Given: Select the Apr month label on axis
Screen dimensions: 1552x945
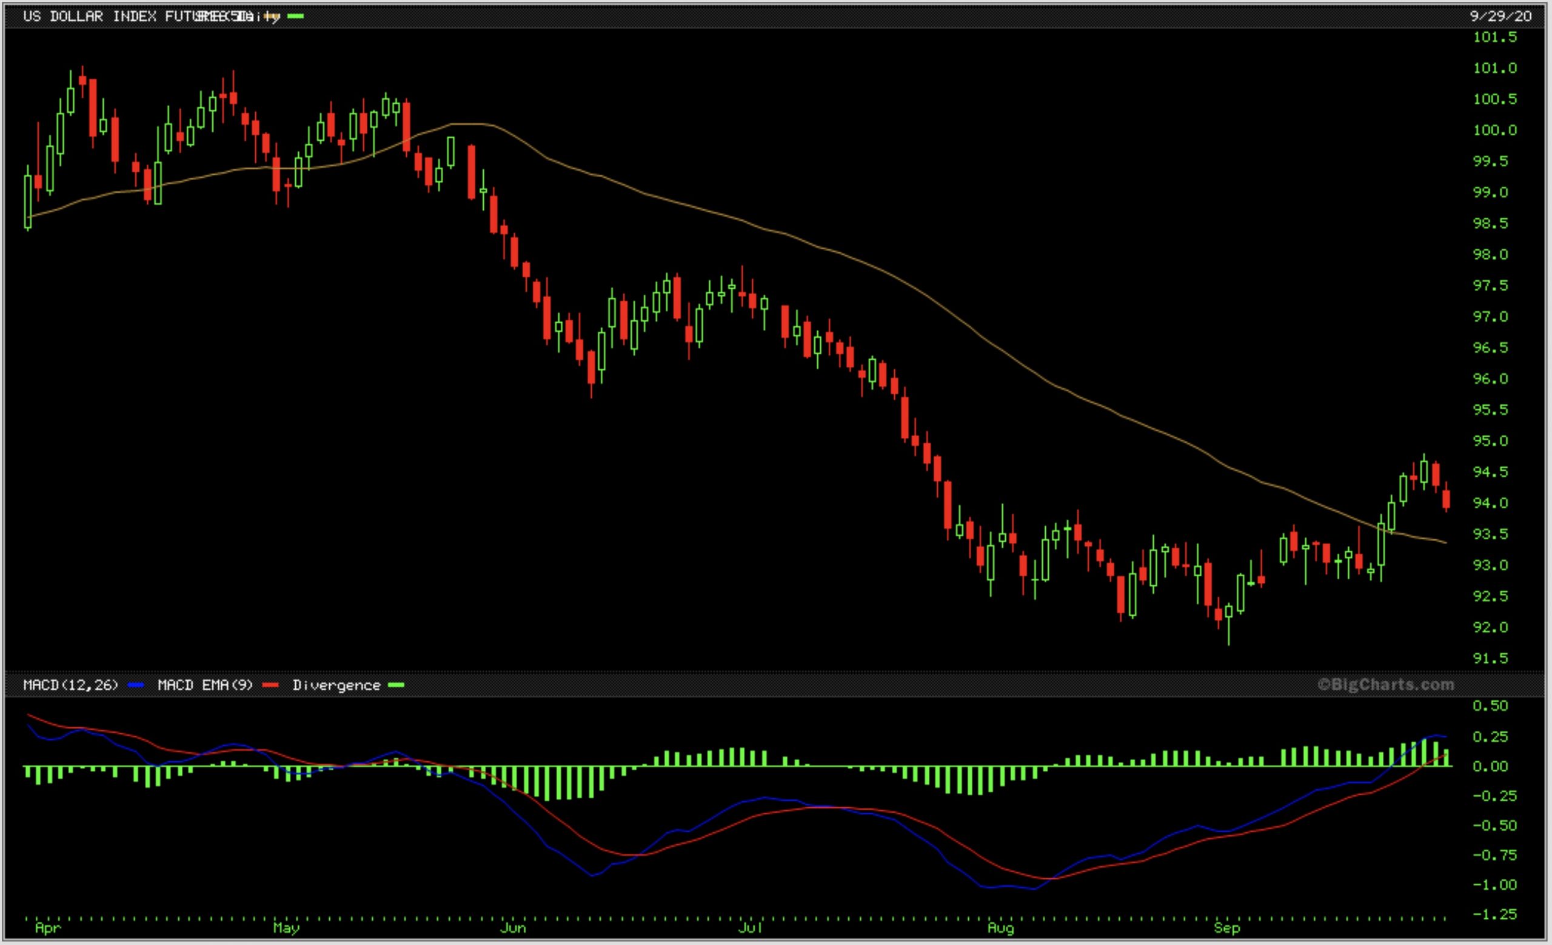Looking at the screenshot, I should (48, 928).
